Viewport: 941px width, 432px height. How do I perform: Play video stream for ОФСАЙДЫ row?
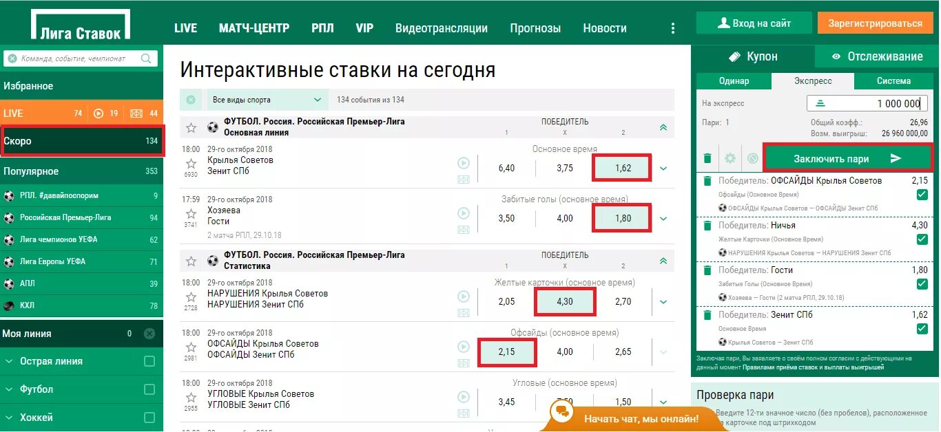click(464, 347)
